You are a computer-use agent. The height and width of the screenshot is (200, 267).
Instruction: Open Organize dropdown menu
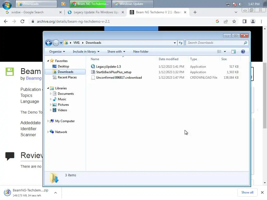(57, 52)
